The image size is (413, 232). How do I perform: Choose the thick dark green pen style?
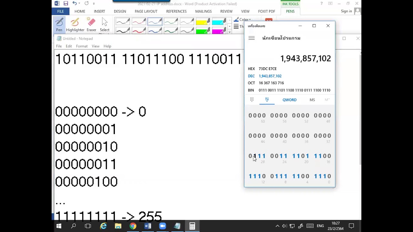tap(171, 30)
